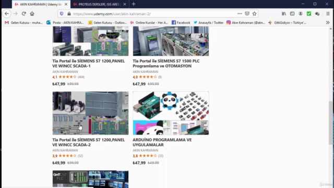Image resolution: width=334 pixels, height=188 pixels.
Task: Go back with the browser back arrow
Action: click(7, 14)
